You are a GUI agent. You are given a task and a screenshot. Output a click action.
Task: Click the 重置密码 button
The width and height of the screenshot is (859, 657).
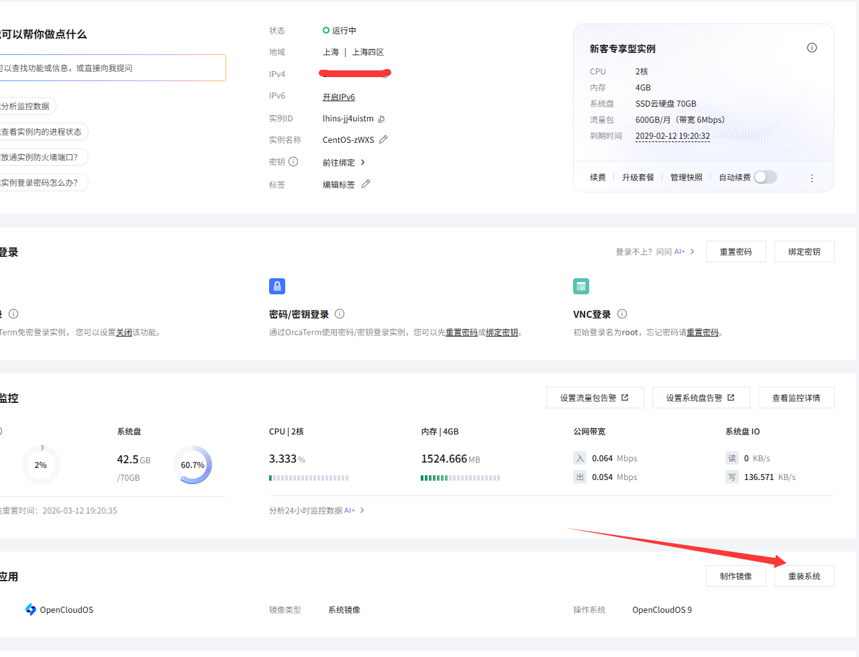tap(736, 251)
